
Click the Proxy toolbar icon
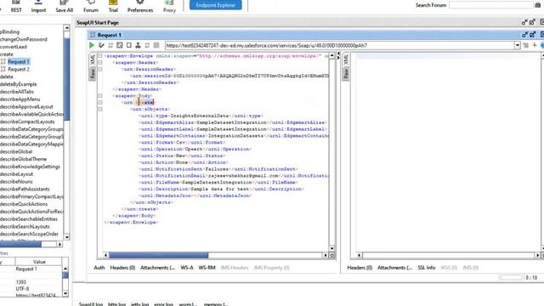click(169, 6)
